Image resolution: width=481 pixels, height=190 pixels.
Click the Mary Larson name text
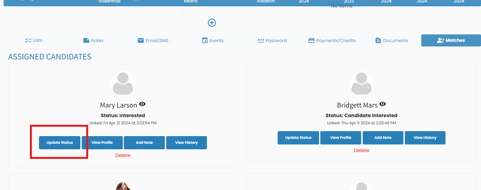(119, 105)
